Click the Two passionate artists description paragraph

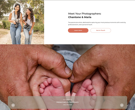[97, 24]
